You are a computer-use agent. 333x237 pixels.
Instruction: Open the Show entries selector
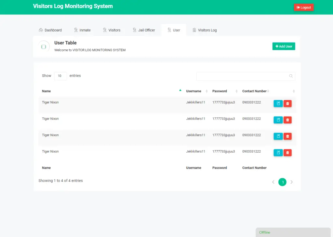60,76
